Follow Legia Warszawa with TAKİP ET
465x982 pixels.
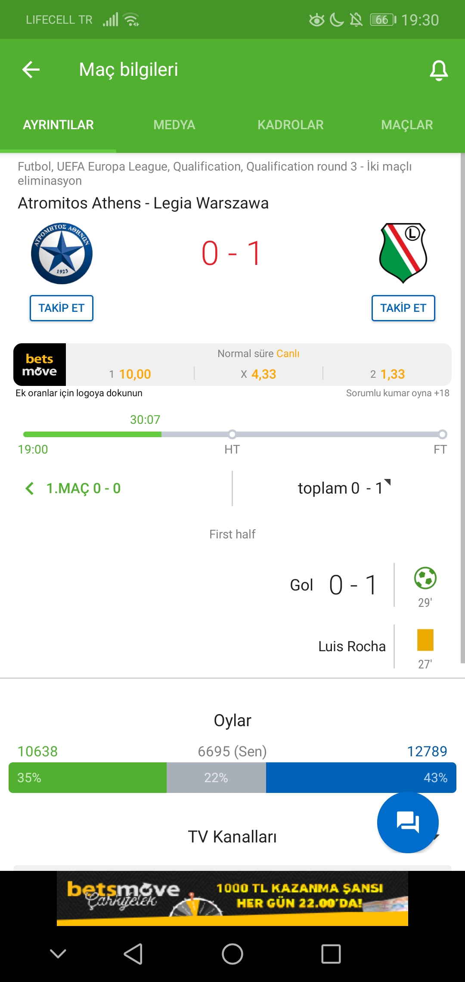pyautogui.click(x=403, y=308)
